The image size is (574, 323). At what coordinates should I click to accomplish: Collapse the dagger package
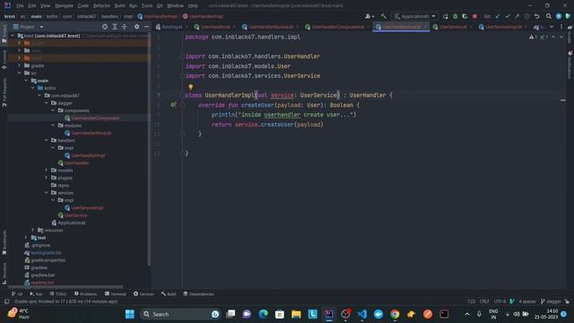pyautogui.click(x=47, y=103)
